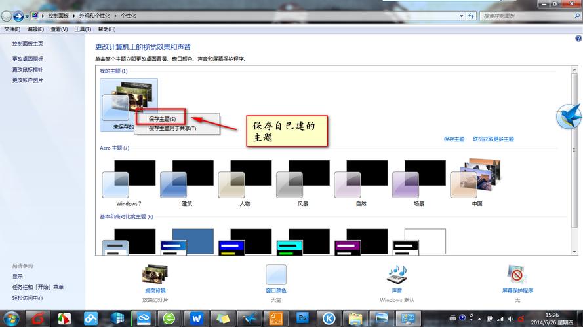583x327 pixels.
Task: Open the K music player taskbar icon
Action: [x=329, y=318]
